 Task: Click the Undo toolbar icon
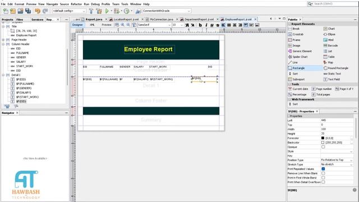38,11
